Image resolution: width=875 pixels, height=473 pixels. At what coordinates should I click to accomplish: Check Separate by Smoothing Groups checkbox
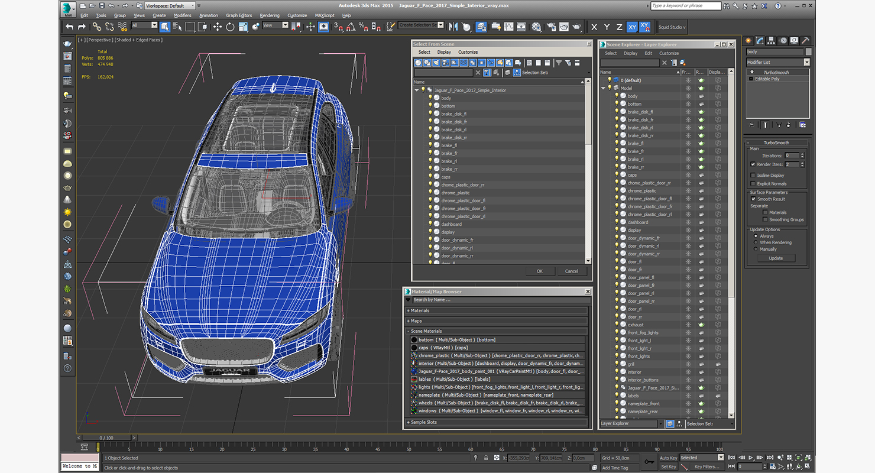pyautogui.click(x=765, y=219)
